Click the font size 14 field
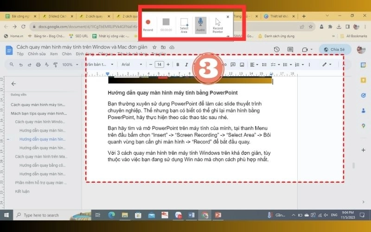The image size is (371, 232). tap(159, 64)
